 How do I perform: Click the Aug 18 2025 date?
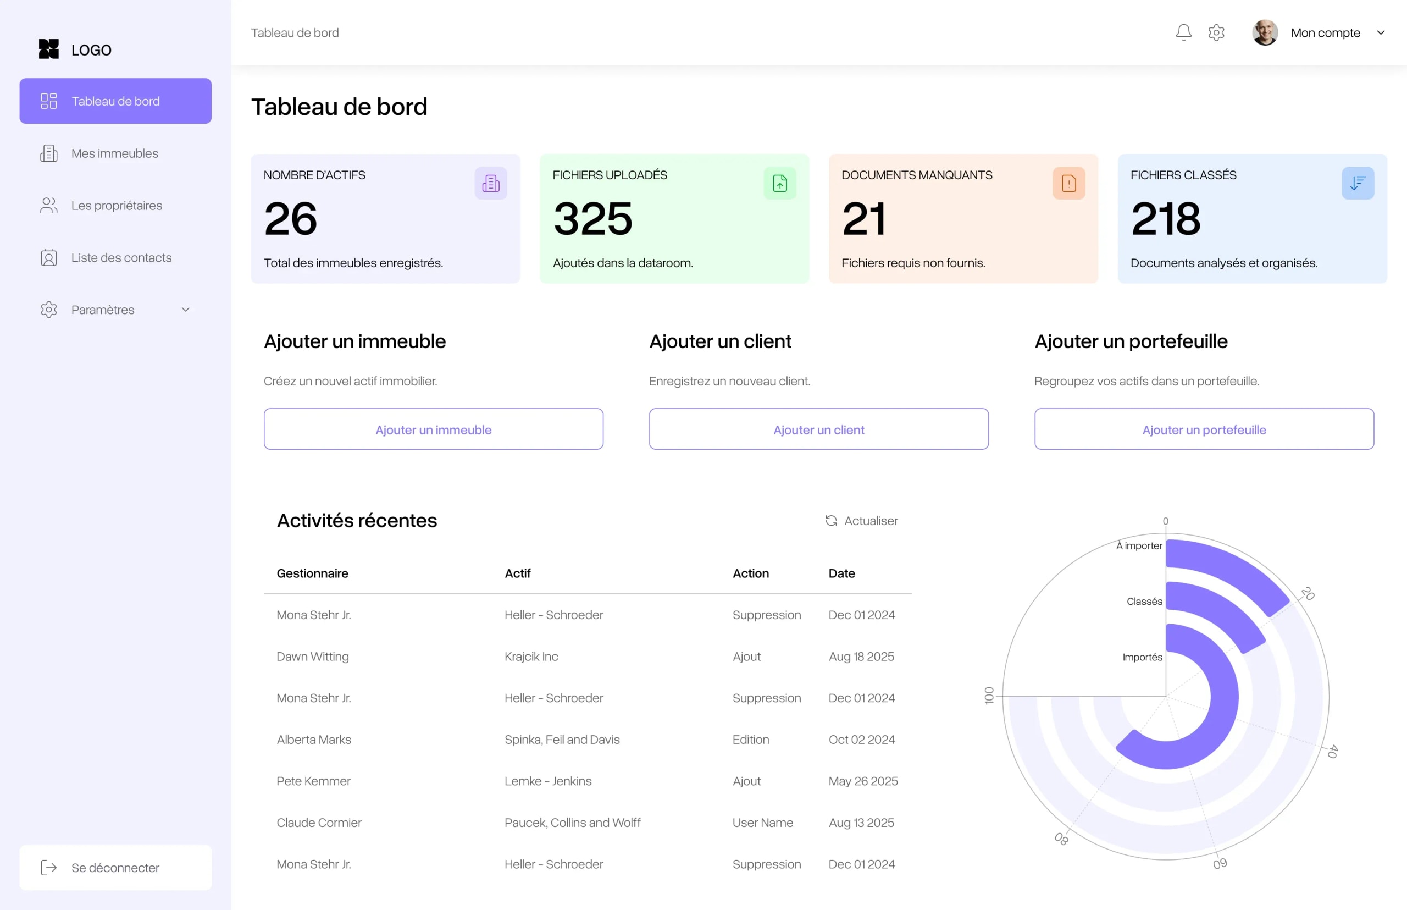861,657
